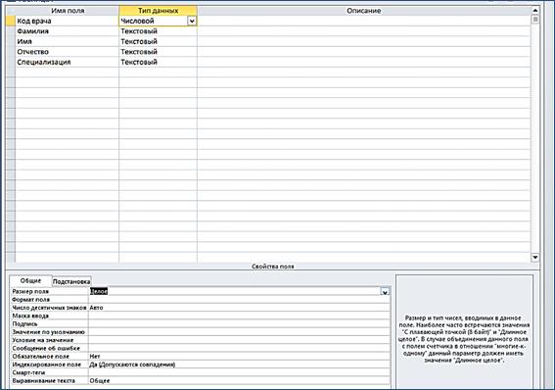Click the Условие на значение property field
Screen dimensions: 555x390
coord(239,340)
